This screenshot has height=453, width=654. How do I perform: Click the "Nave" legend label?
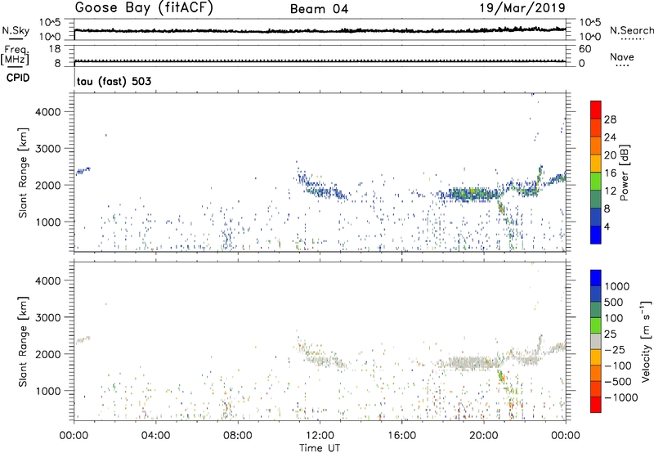(622, 57)
